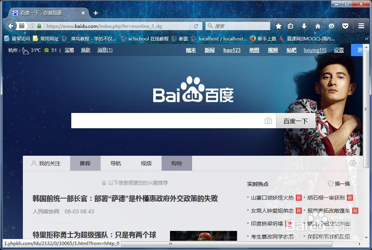This screenshot has height=250, width=372.
Task: Open the 糯米 link
Action: tap(191, 50)
